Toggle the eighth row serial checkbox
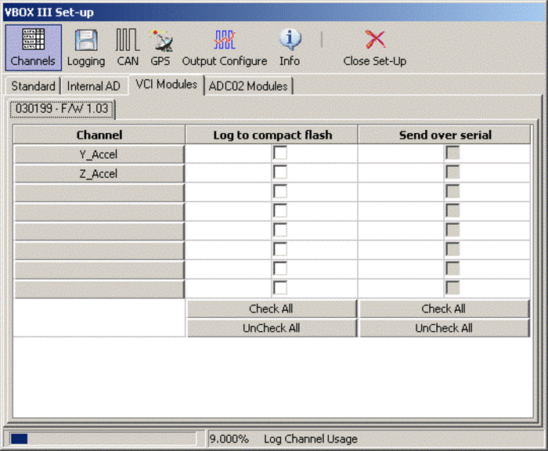Viewport: 548px width, 451px height. click(452, 287)
